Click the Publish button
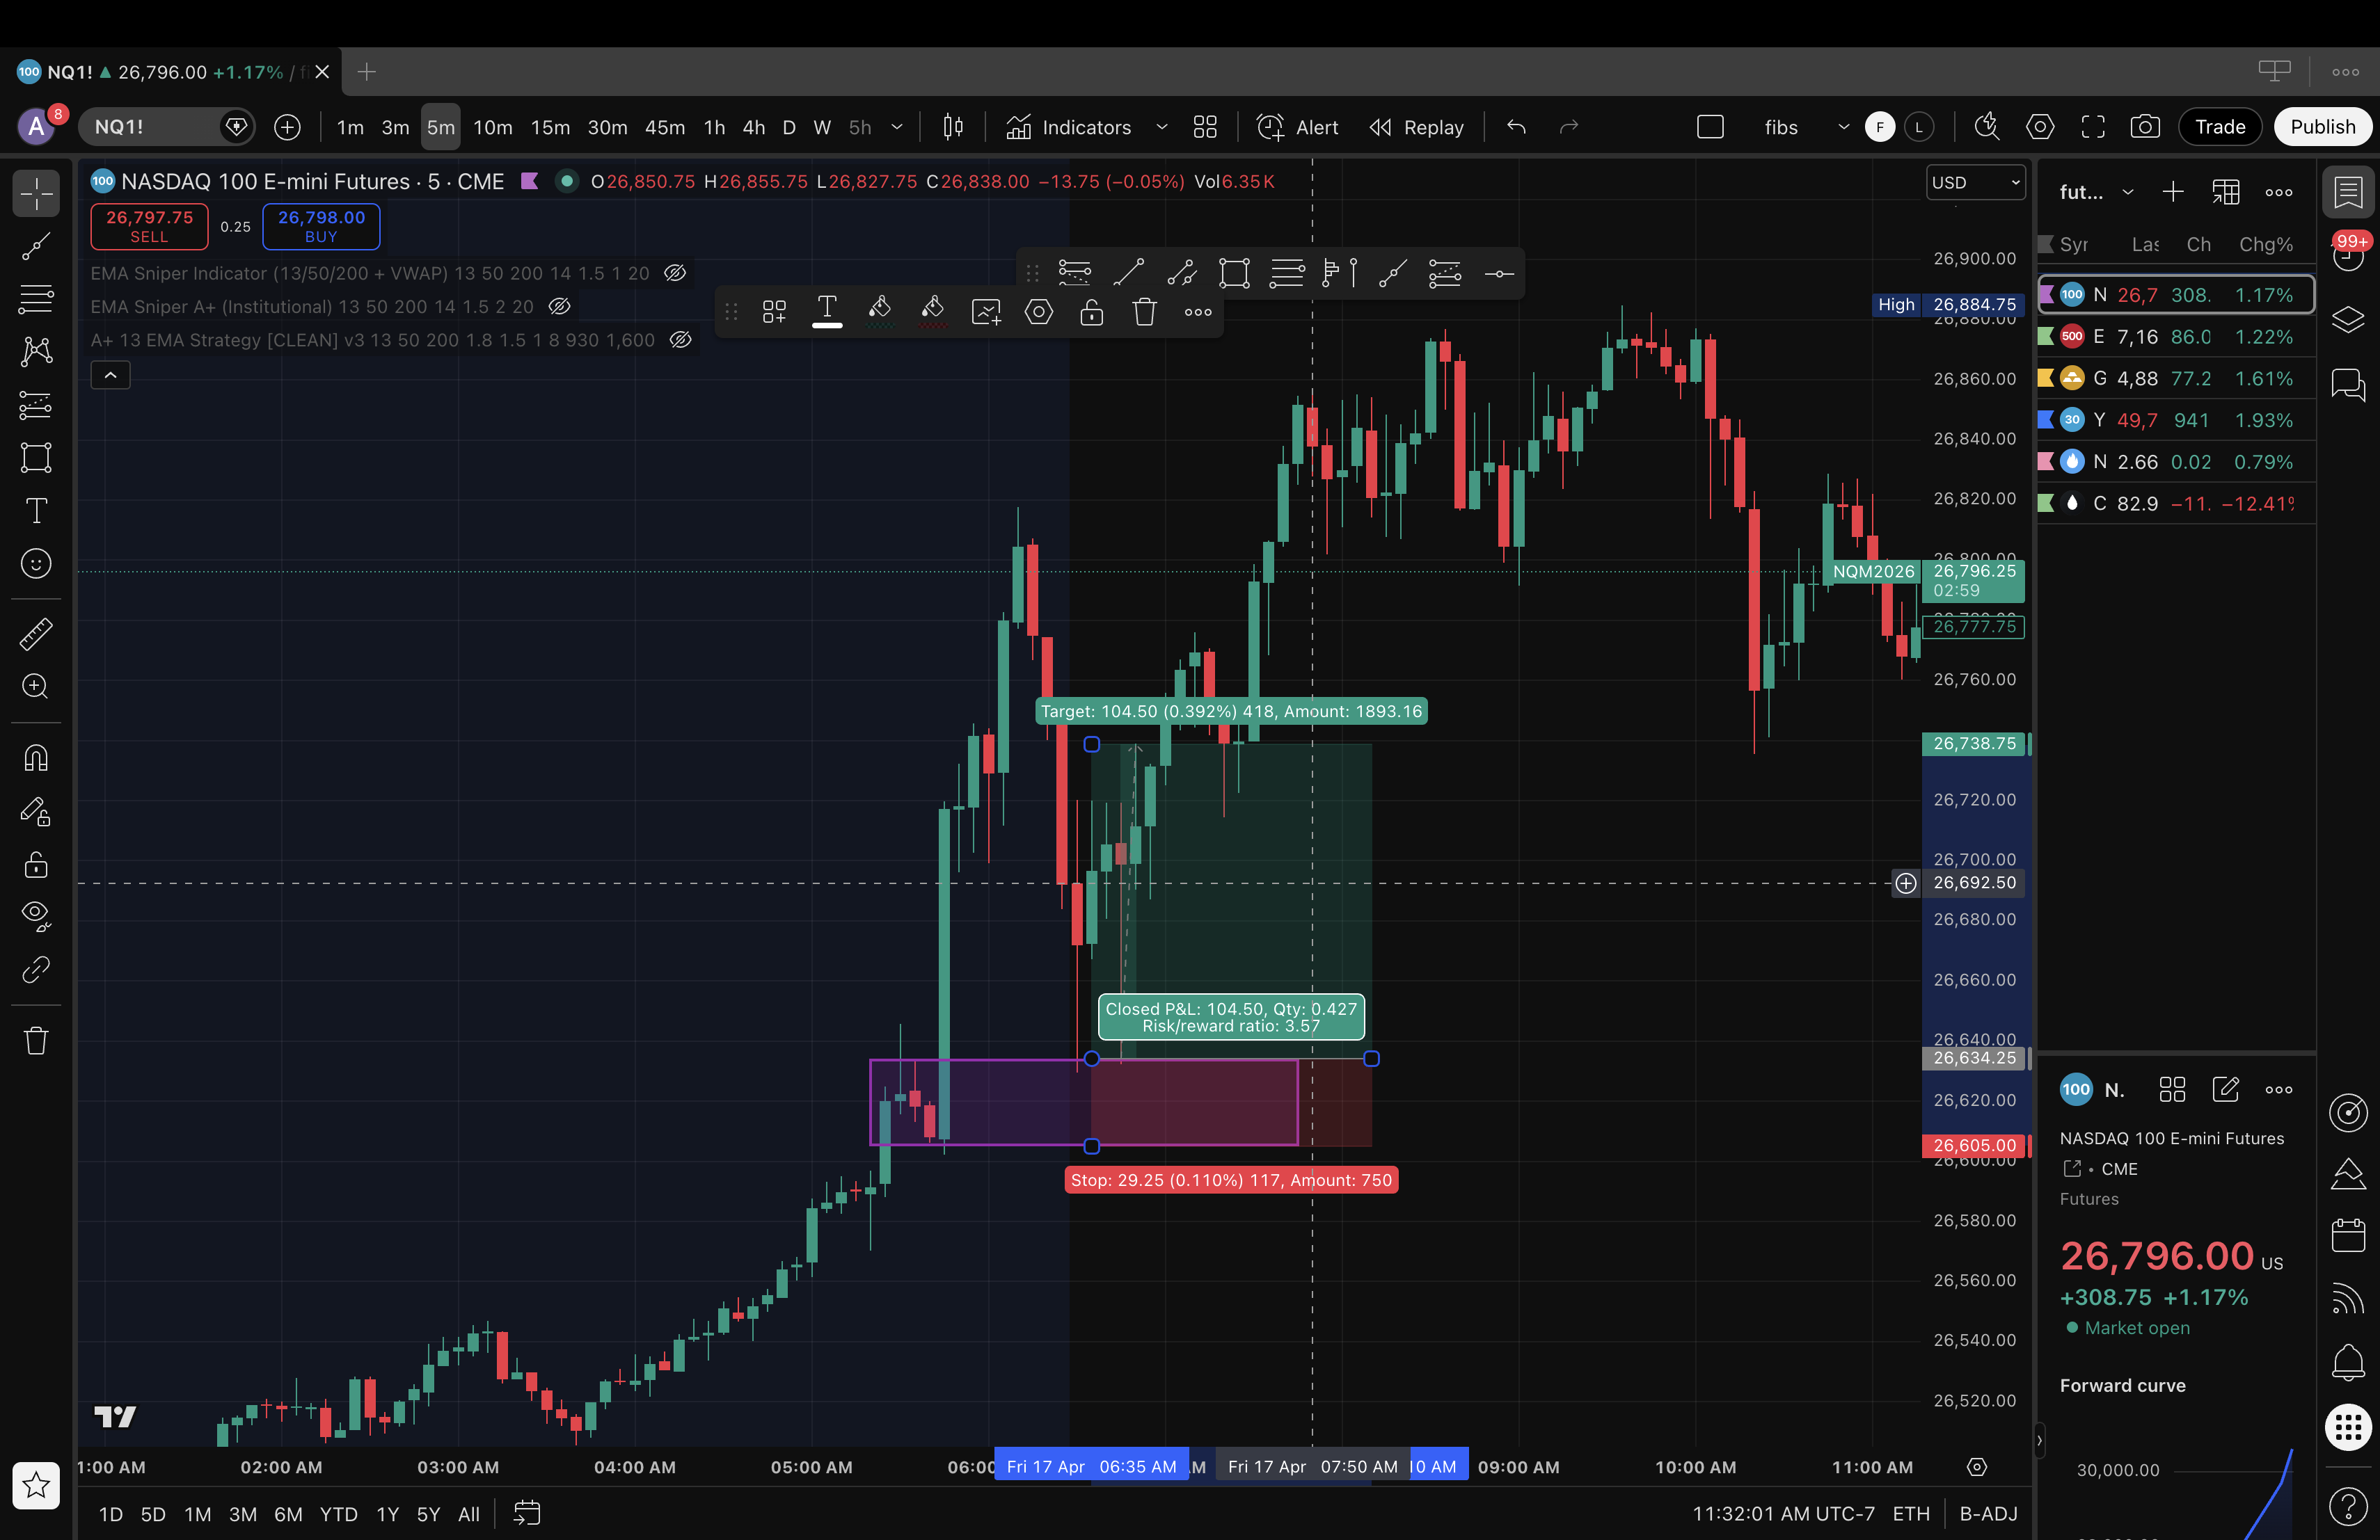The height and width of the screenshot is (1540, 2380). [x=2322, y=127]
